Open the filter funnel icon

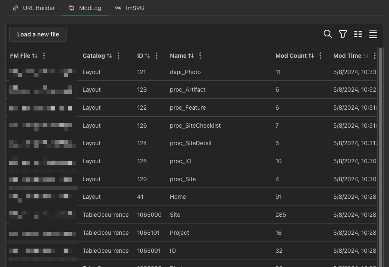tap(343, 34)
